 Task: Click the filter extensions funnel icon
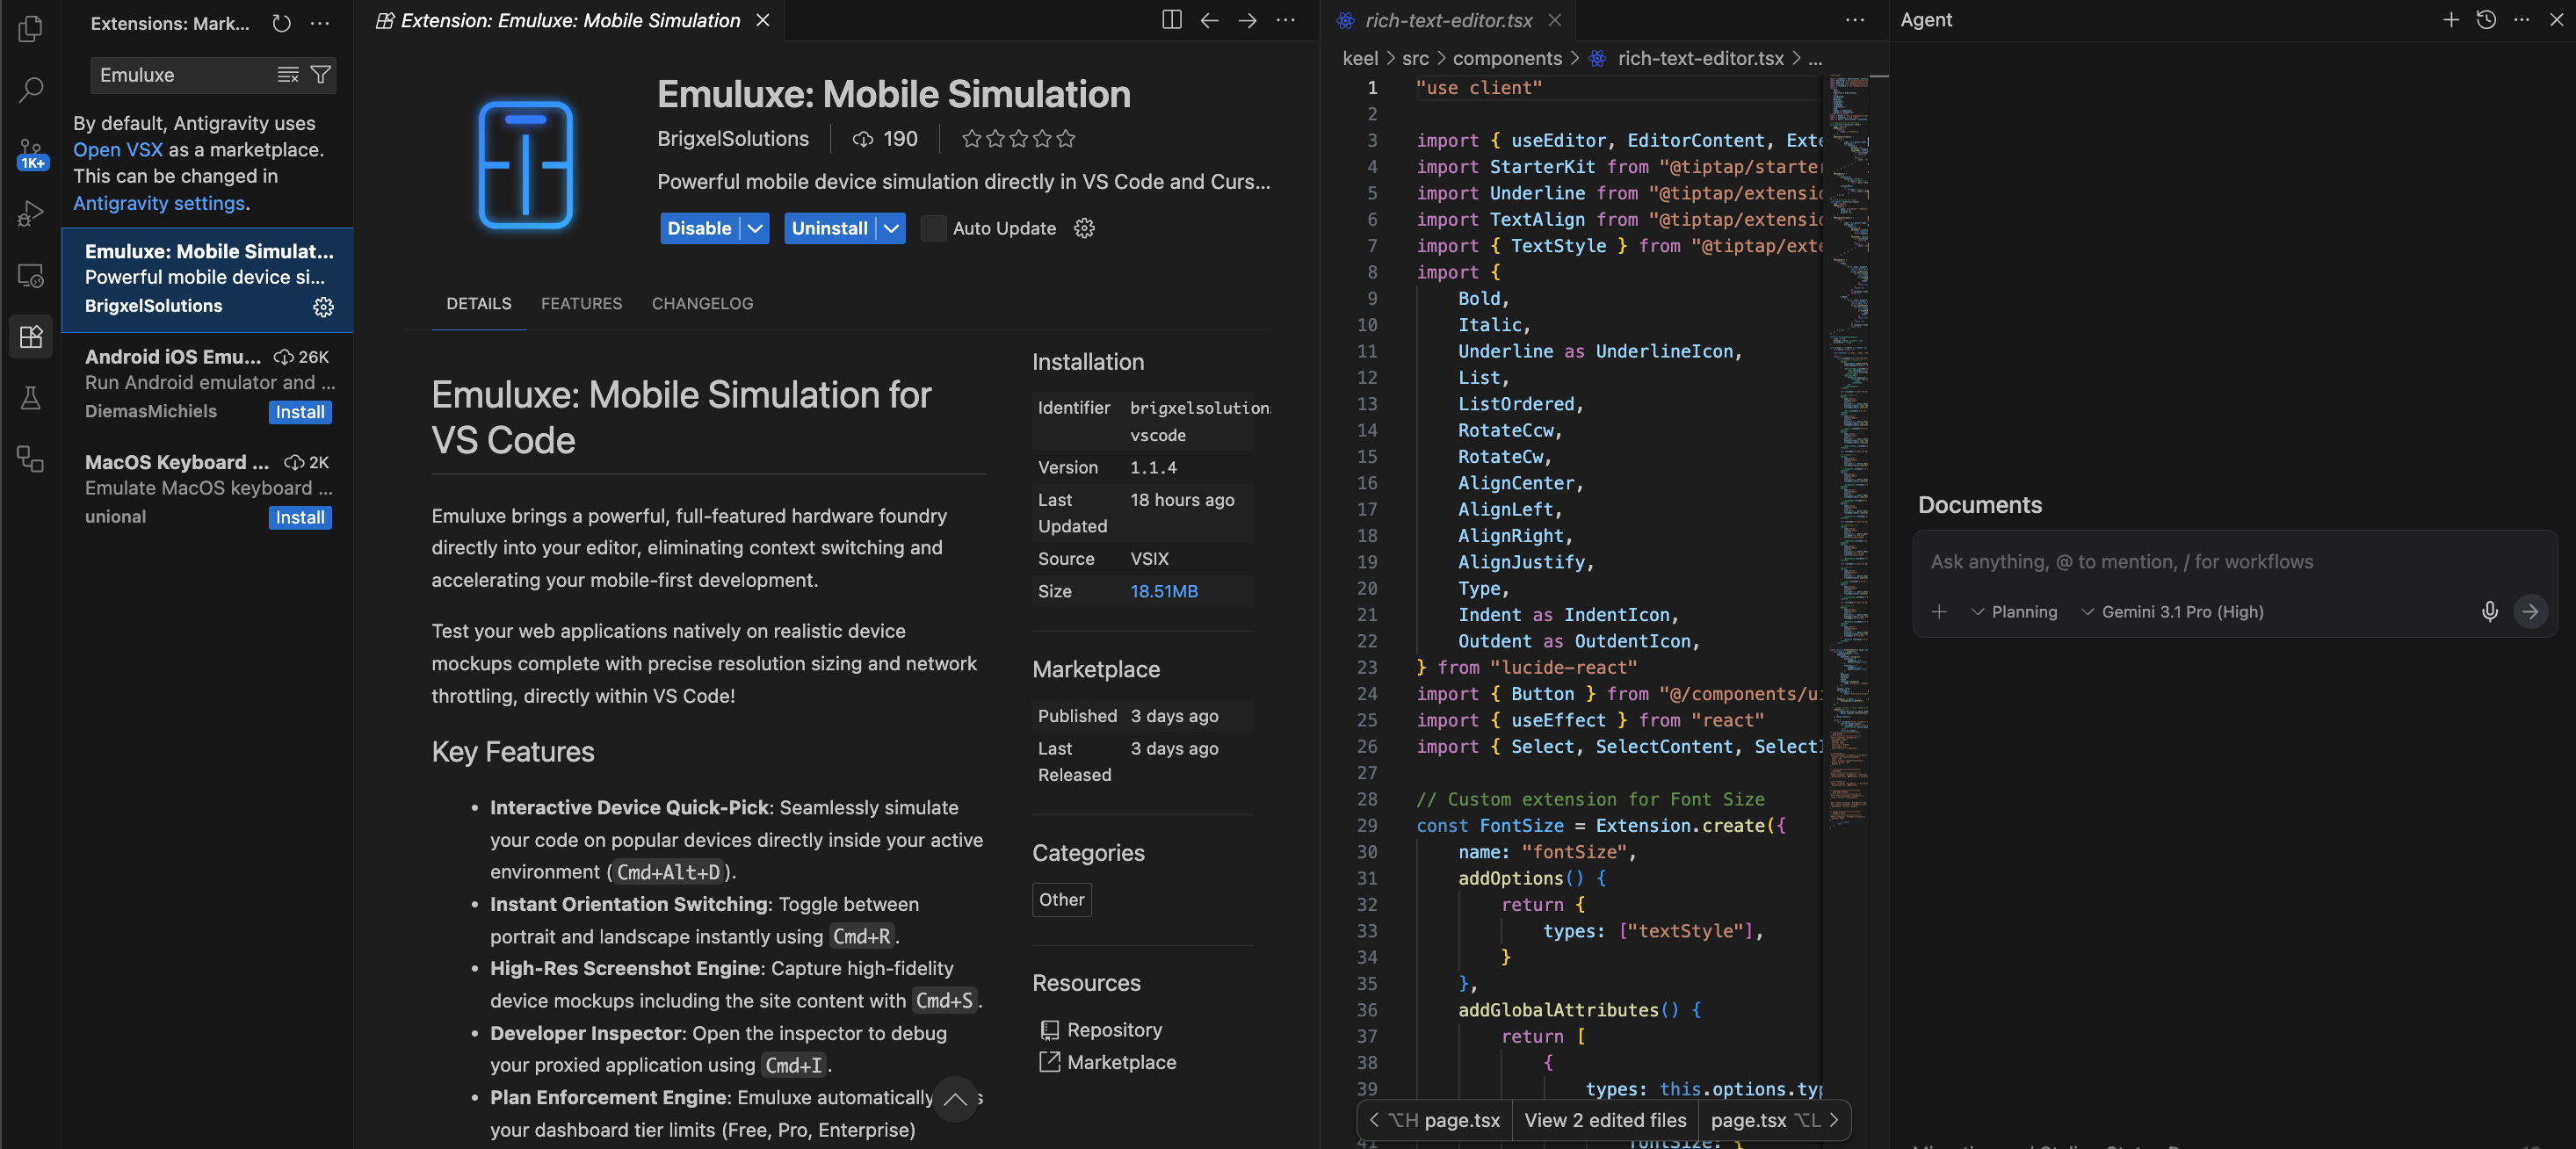[x=321, y=75]
